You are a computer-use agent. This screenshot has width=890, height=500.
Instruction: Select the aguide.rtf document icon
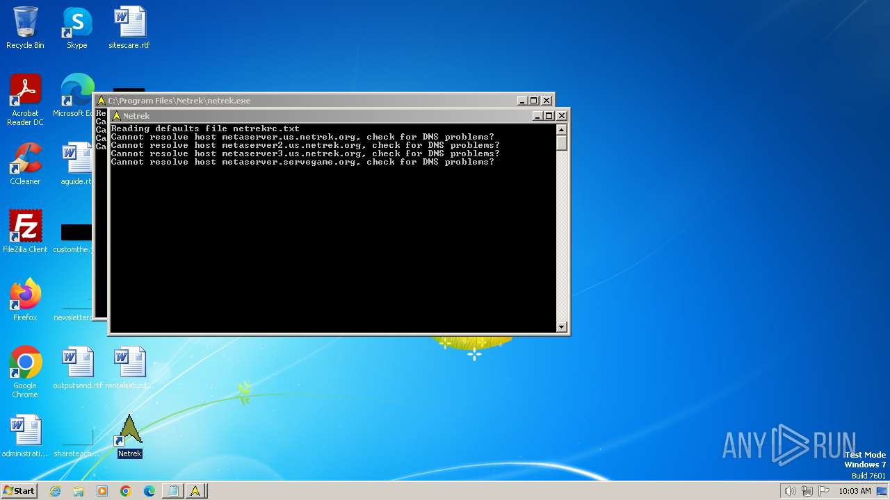[76, 164]
